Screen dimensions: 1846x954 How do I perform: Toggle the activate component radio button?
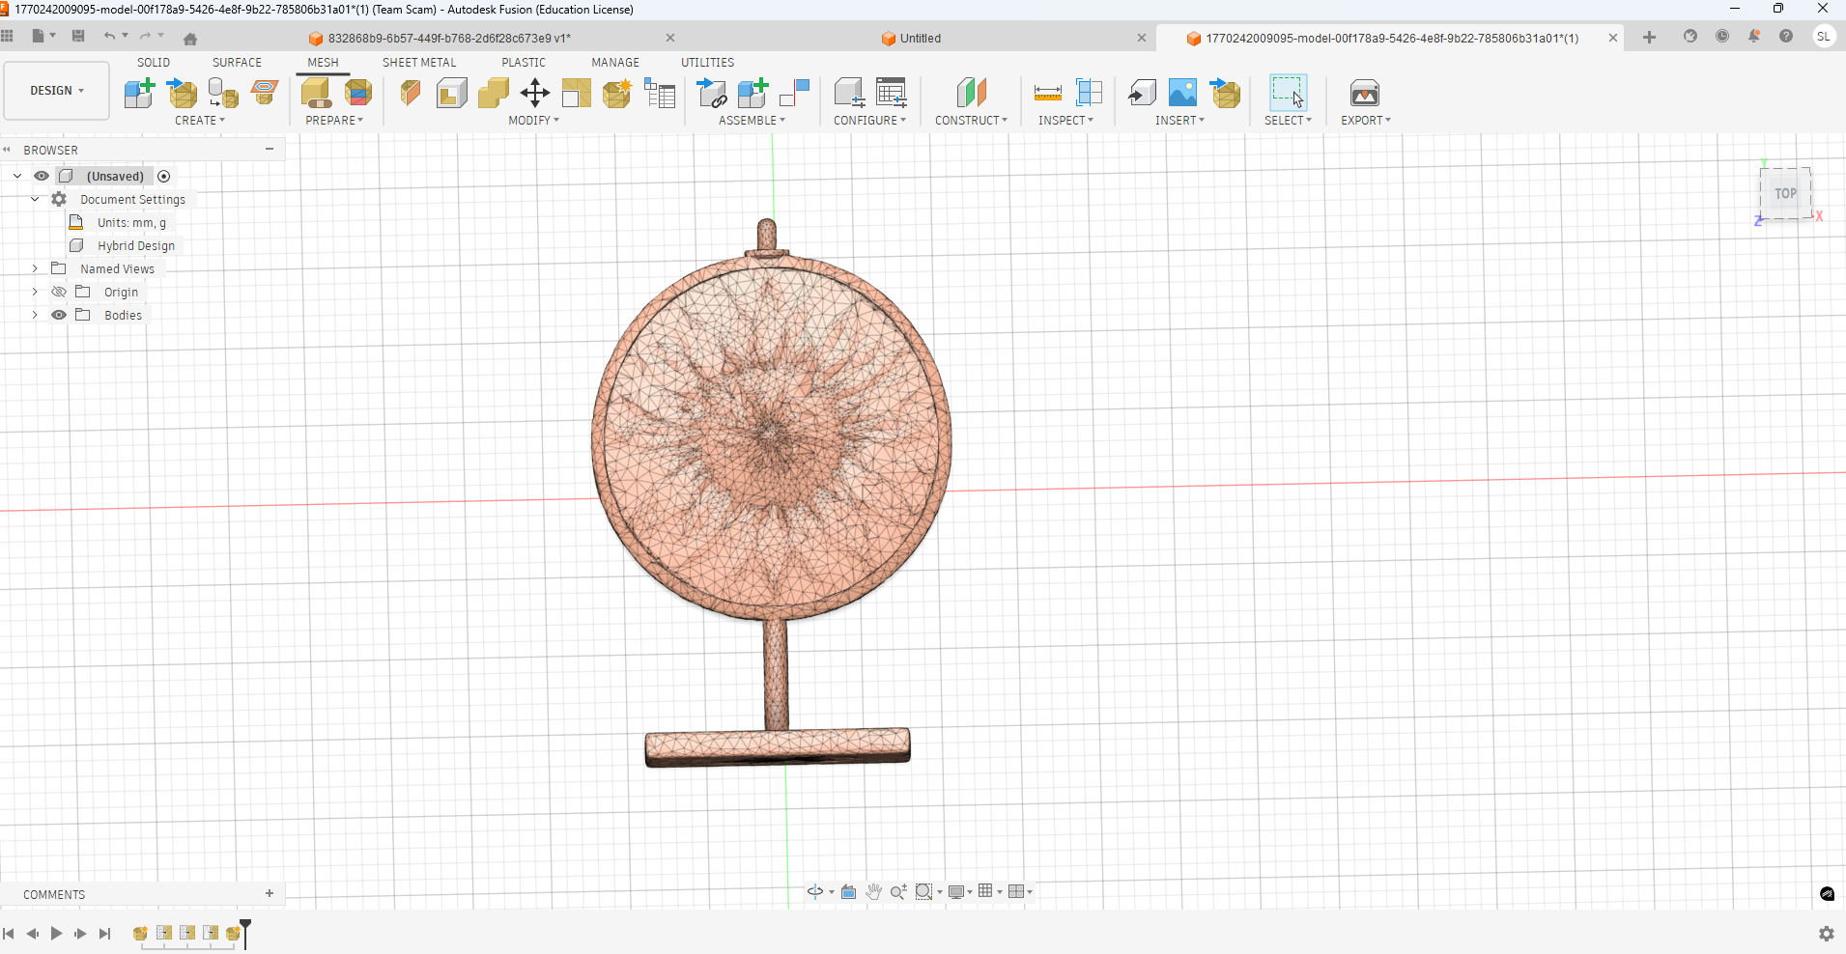click(x=164, y=176)
